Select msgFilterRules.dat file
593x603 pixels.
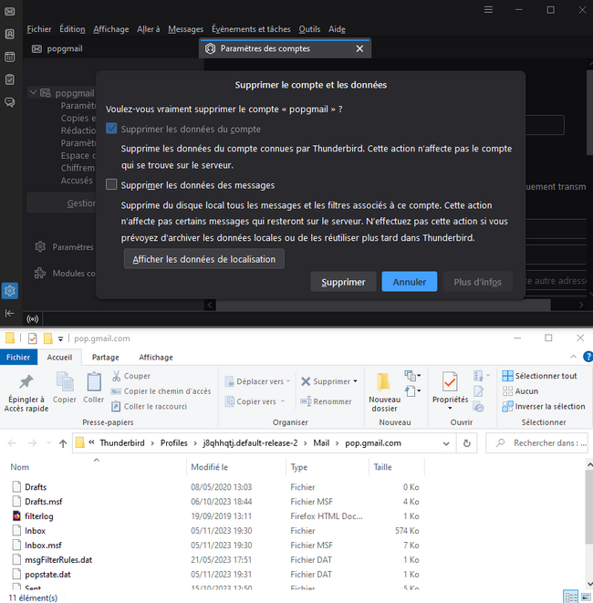point(58,560)
